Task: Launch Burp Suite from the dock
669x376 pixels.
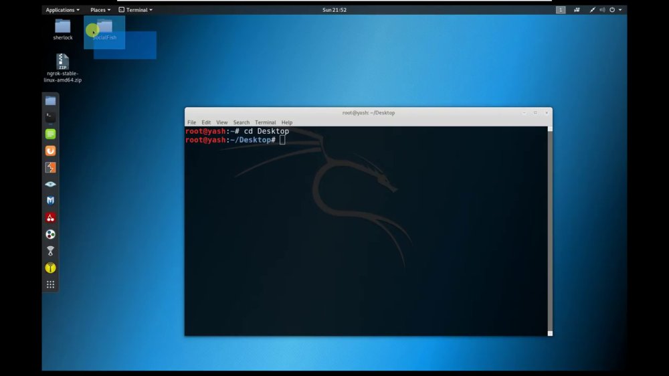Action: pos(50,151)
